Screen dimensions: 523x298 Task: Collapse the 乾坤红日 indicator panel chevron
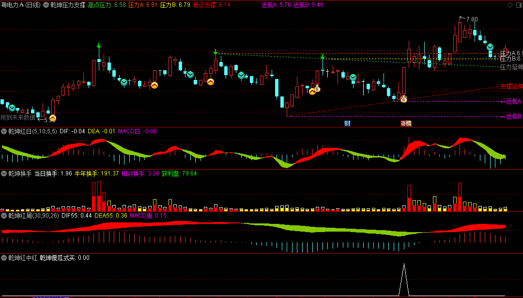click(4, 131)
